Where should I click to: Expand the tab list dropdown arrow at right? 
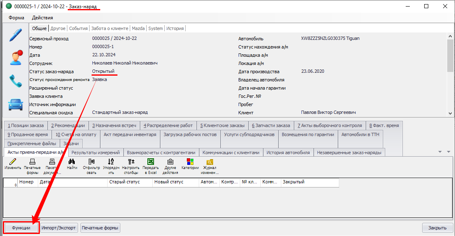439,152
